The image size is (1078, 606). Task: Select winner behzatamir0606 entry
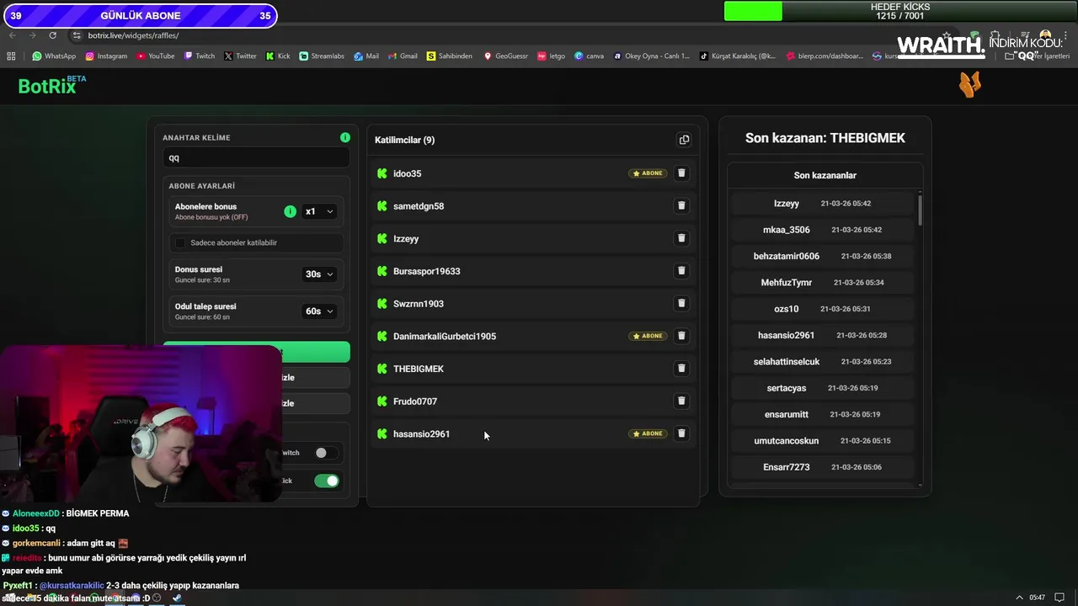pos(822,256)
